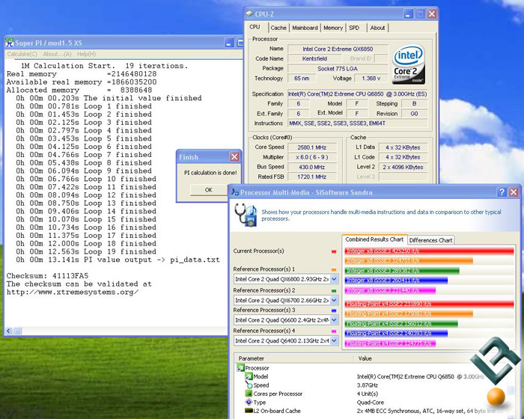Switch to the Memory tab in CPU-Z
The height and width of the screenshot is (419, 524).
[x=333, y=28]
